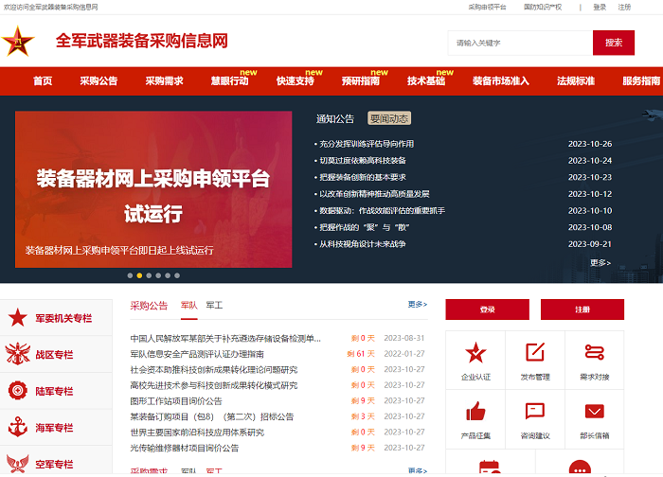Screen dimensions: 663x477
Task: Click the round ellipsis chat icon
Action: point(580,467)
